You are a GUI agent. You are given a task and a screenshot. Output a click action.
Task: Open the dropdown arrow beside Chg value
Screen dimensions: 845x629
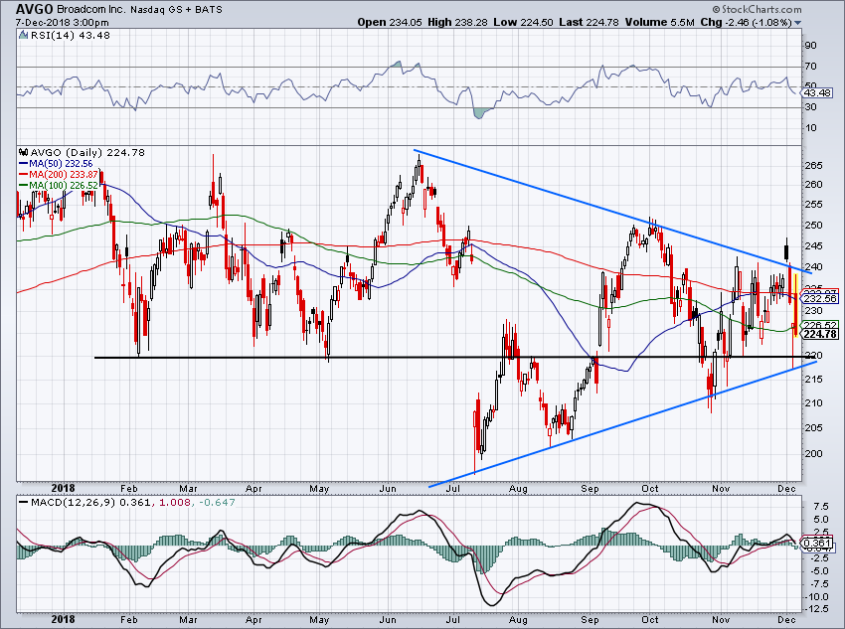coord(797,23)
